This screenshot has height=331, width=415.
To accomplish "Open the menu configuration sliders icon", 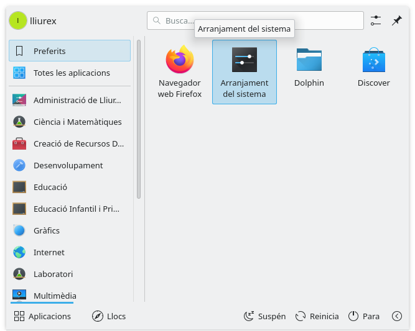I will 375,20.
